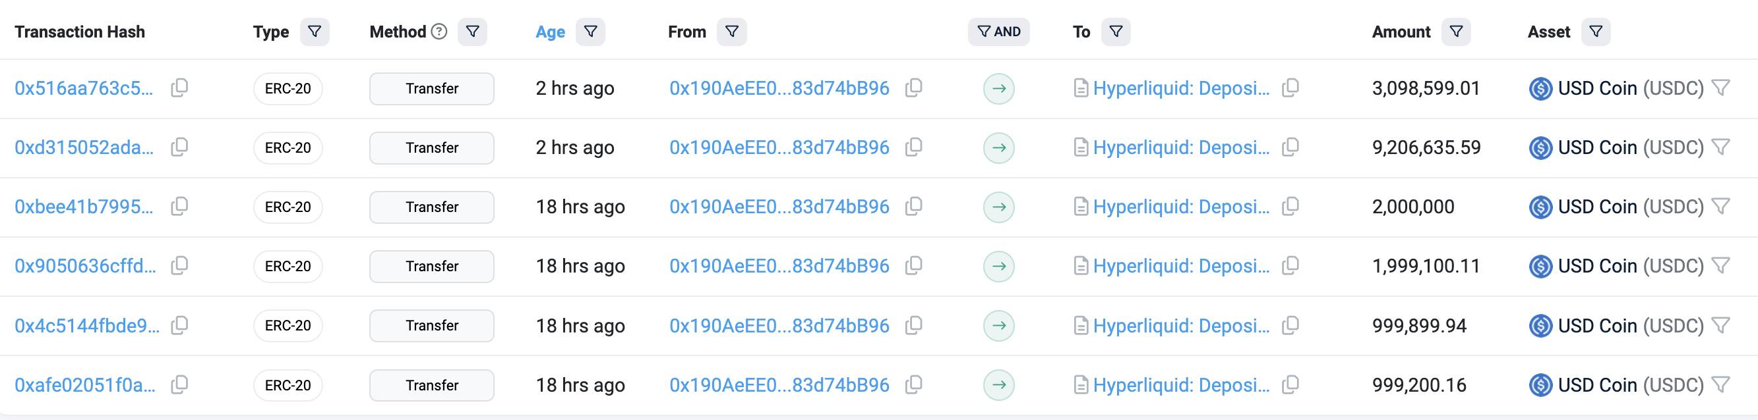Click the green arrow in the 999,899.94 row
Image resolution: width=1758 pixels, height=420 pixels.
(x=999, y=326)
